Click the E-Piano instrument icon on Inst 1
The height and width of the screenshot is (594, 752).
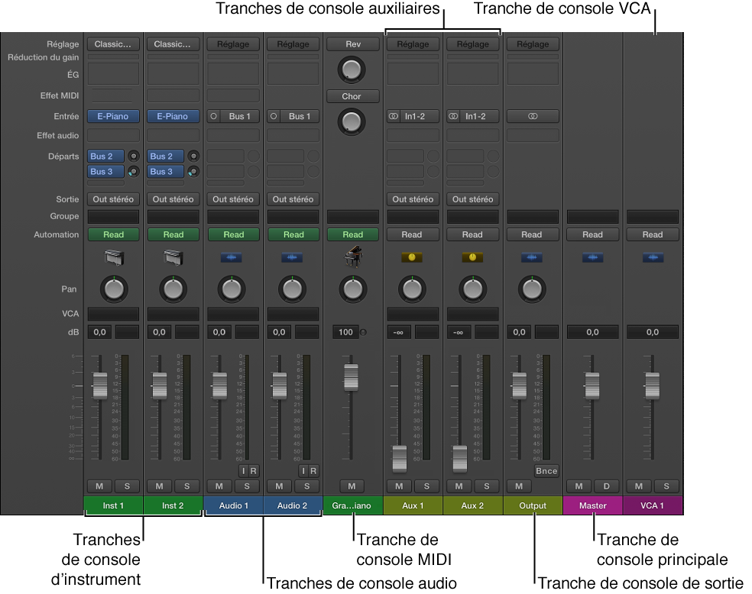(x=113, y=257)
